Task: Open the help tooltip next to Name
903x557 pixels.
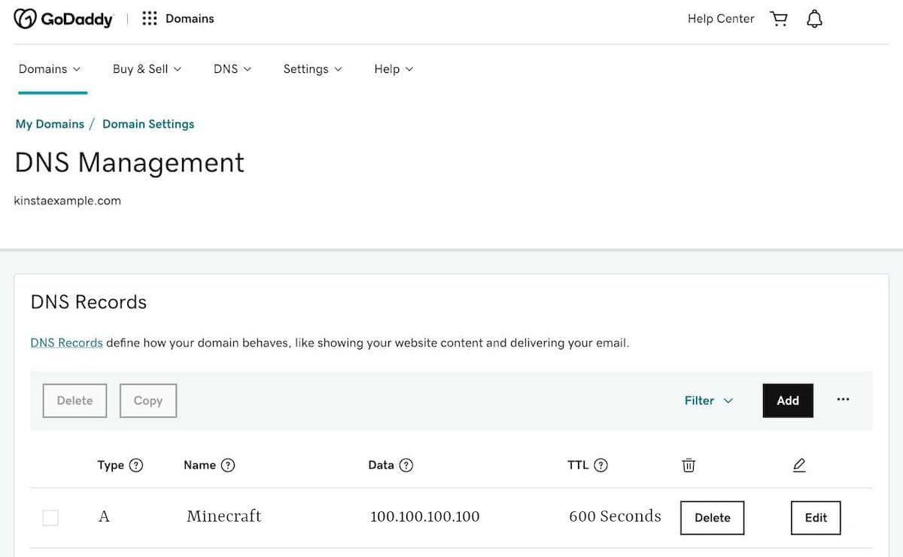Action: [x=228, y=465]
